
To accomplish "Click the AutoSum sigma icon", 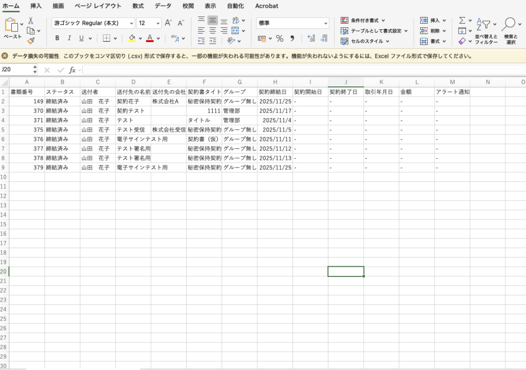I will (462, 21).
